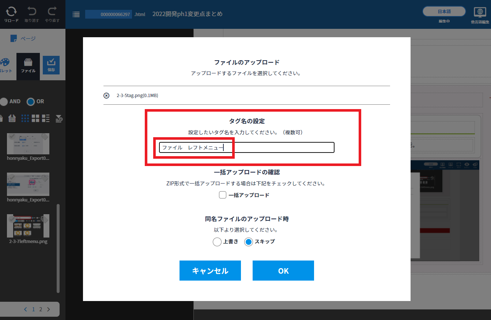491x320 pixels.
Task: Confirm upload with the OK button
Action: (283, 271)
